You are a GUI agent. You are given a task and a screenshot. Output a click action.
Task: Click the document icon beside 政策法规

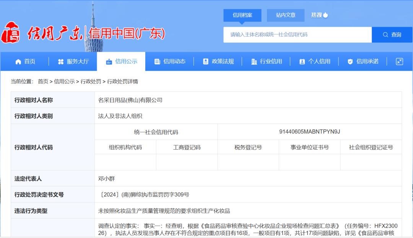tap(206, 62)
